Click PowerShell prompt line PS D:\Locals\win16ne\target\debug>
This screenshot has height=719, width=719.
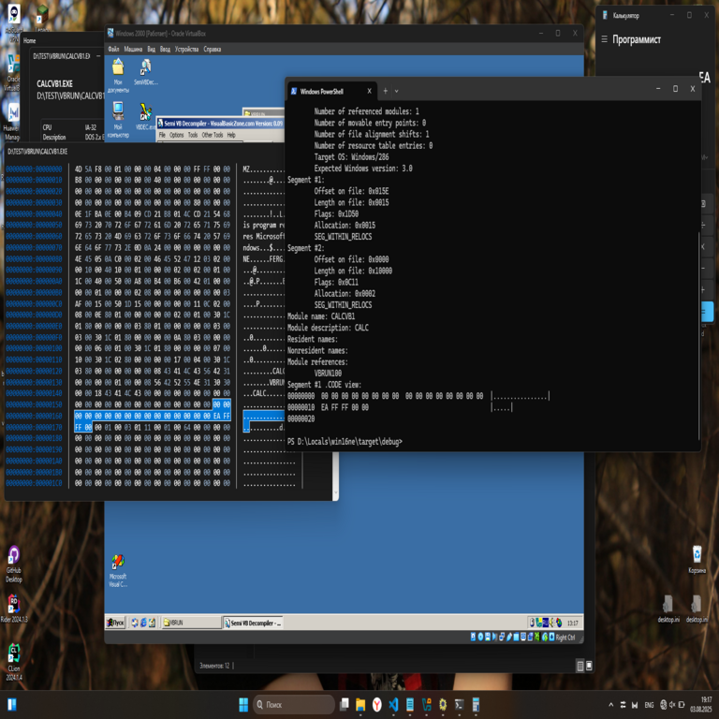pyautogui.click(x=345, y=442)
